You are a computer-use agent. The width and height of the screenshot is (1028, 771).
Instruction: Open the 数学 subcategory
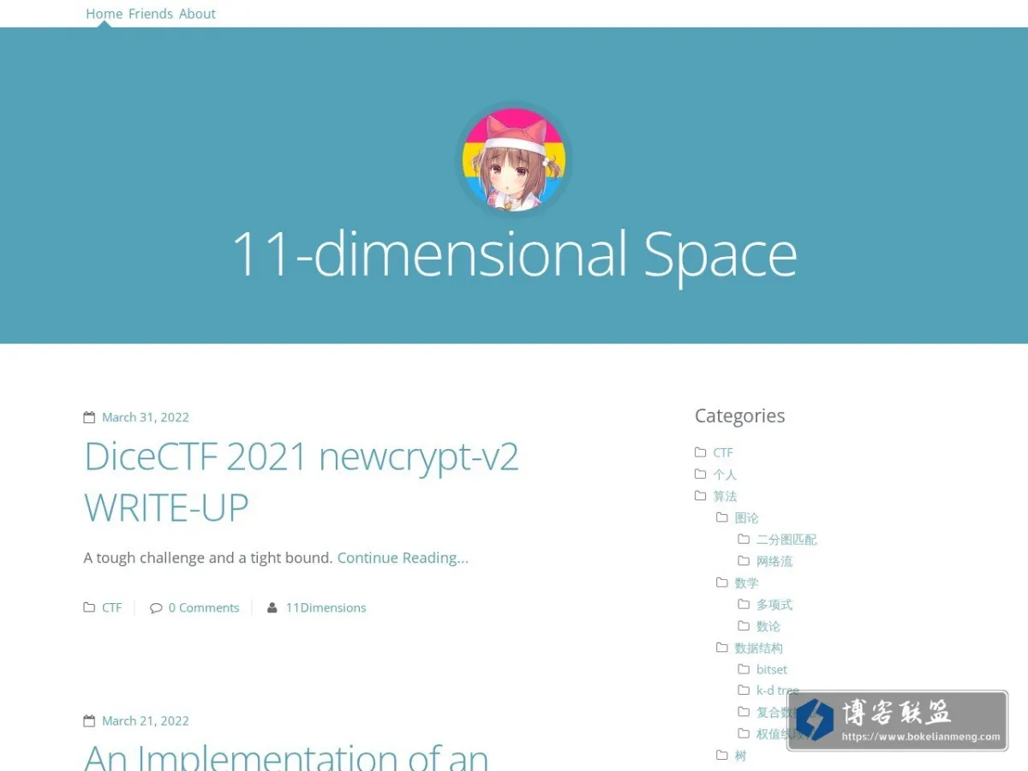[747, 583]
